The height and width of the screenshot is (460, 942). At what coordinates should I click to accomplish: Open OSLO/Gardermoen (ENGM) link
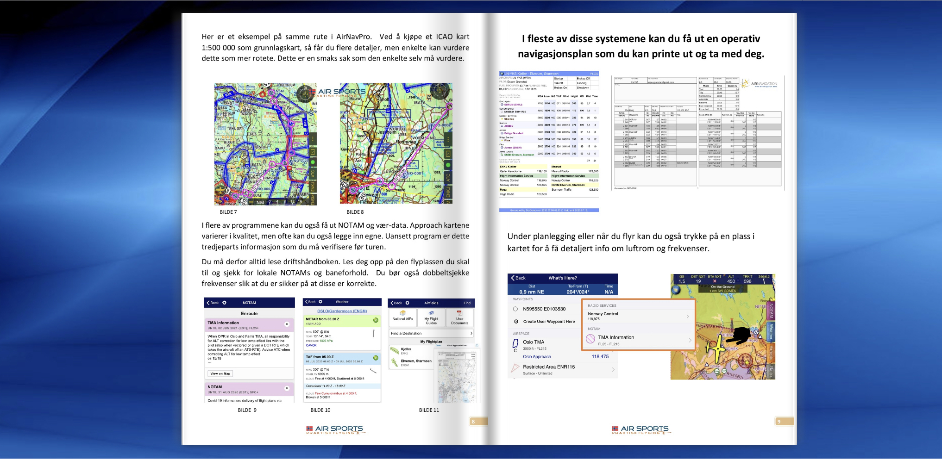pos(342,311)
